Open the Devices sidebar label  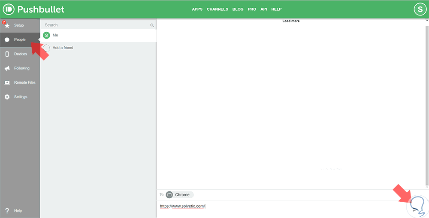pos(21,54)
